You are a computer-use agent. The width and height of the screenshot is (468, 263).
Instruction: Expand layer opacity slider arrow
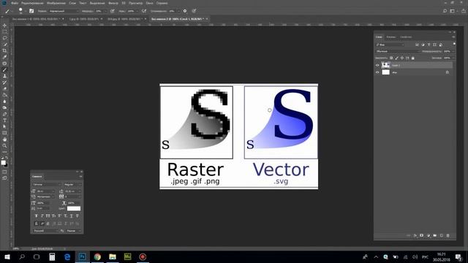click(453, 51)
